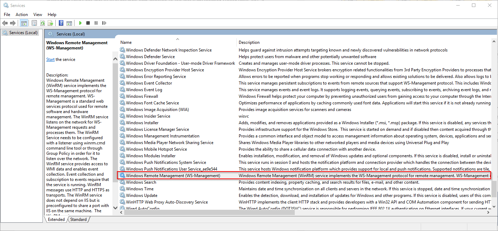Click the green Start Service toolbar button
Image resolution: width=498 pixels, height=231 pixels.
80,23
